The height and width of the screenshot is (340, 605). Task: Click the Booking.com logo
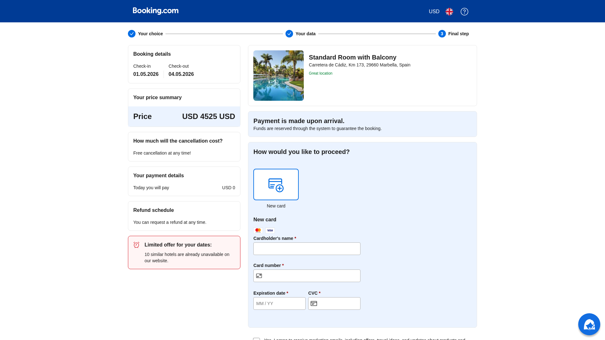(155, 10)
